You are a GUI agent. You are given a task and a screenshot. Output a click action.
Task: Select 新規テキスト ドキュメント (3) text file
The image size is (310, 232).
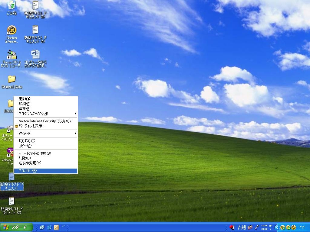(x=35, y=5)
